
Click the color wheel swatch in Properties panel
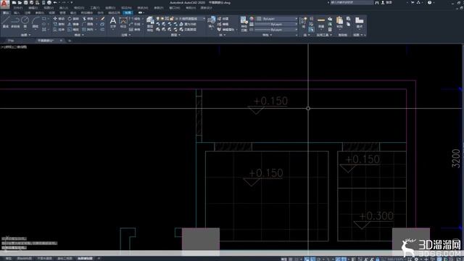coord(252,19)
